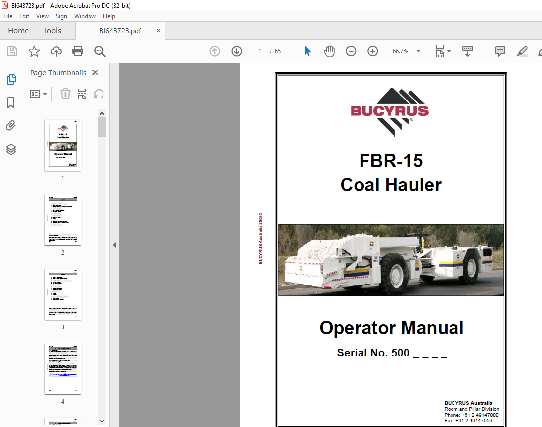Click the coal hauler photo in document
The image size is (542, 427).
pyautogui.click(x=391, y=260)
